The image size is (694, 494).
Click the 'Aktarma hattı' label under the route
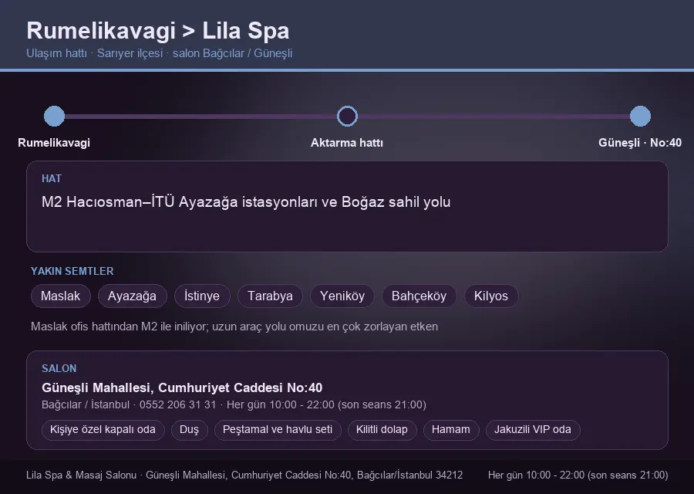[x=347, y=143]
